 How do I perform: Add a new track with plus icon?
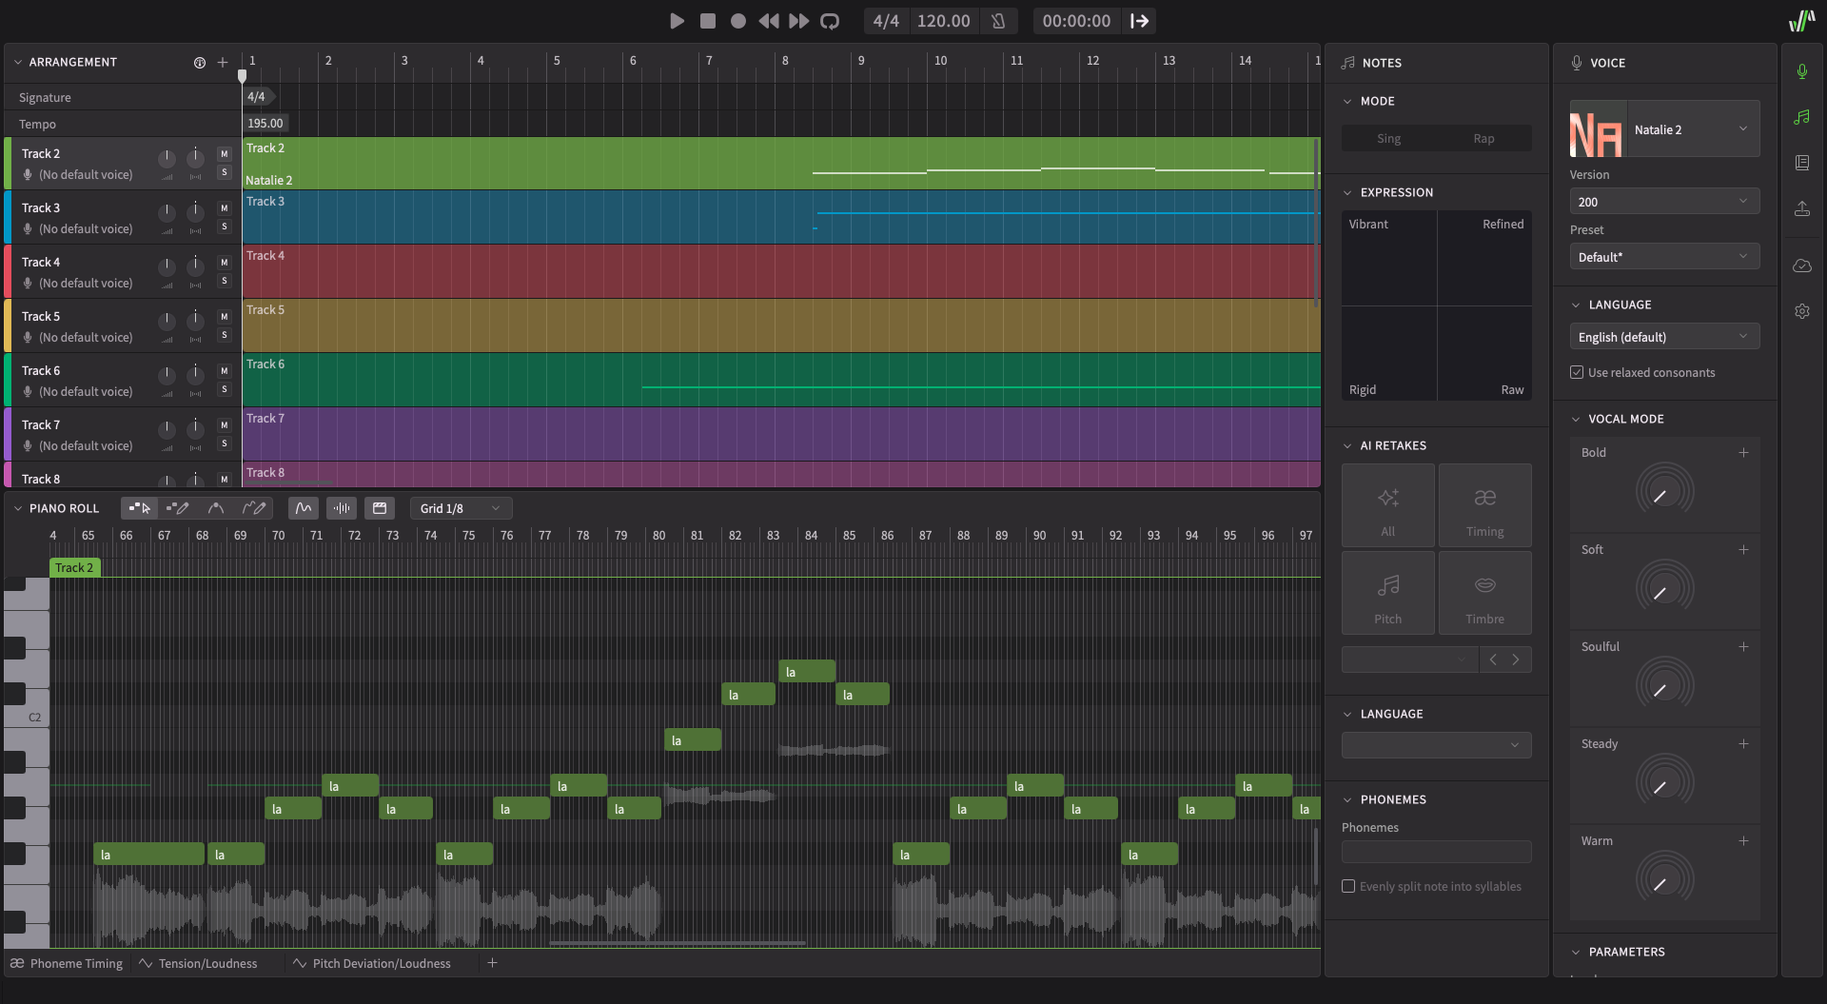(x=223, y=63)
